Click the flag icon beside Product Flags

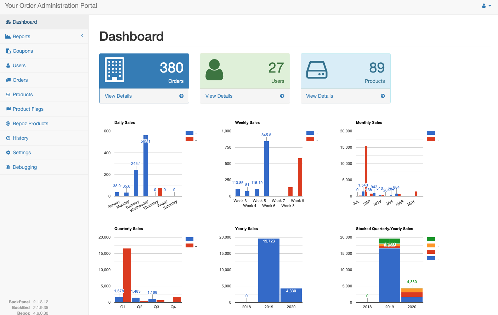coord(8,109)
